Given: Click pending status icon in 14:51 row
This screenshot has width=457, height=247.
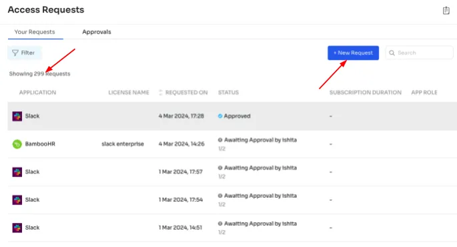Looking at the screenshot, I should click(220, 224).
